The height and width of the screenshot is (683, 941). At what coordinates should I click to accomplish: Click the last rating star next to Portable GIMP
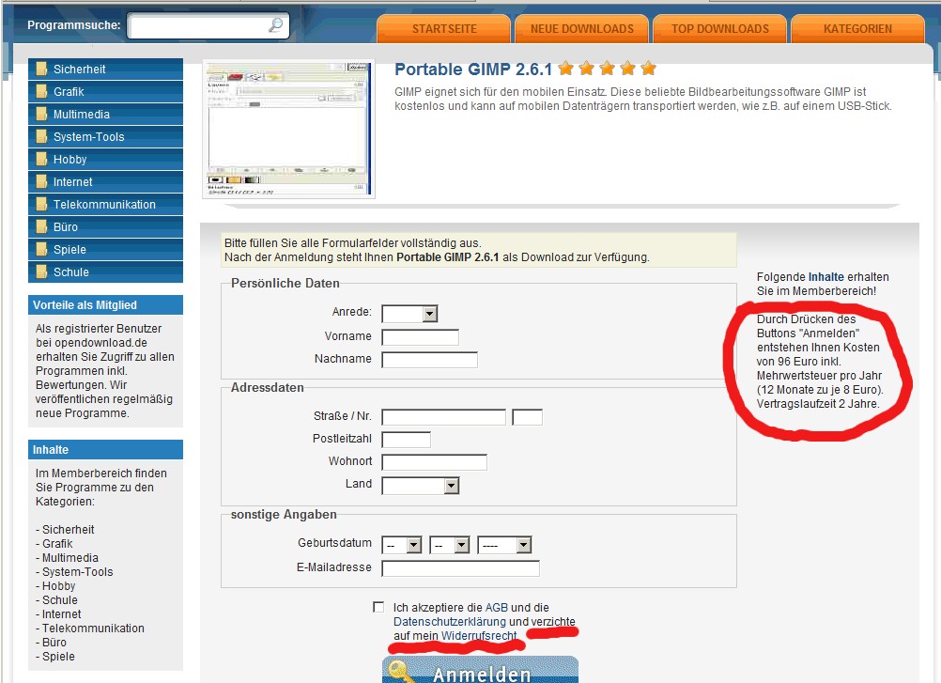pyautogui.click(x=648, y=69)
